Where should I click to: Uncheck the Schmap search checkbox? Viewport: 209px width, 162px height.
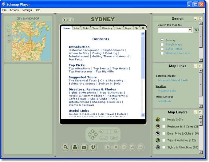pos(162,40)
